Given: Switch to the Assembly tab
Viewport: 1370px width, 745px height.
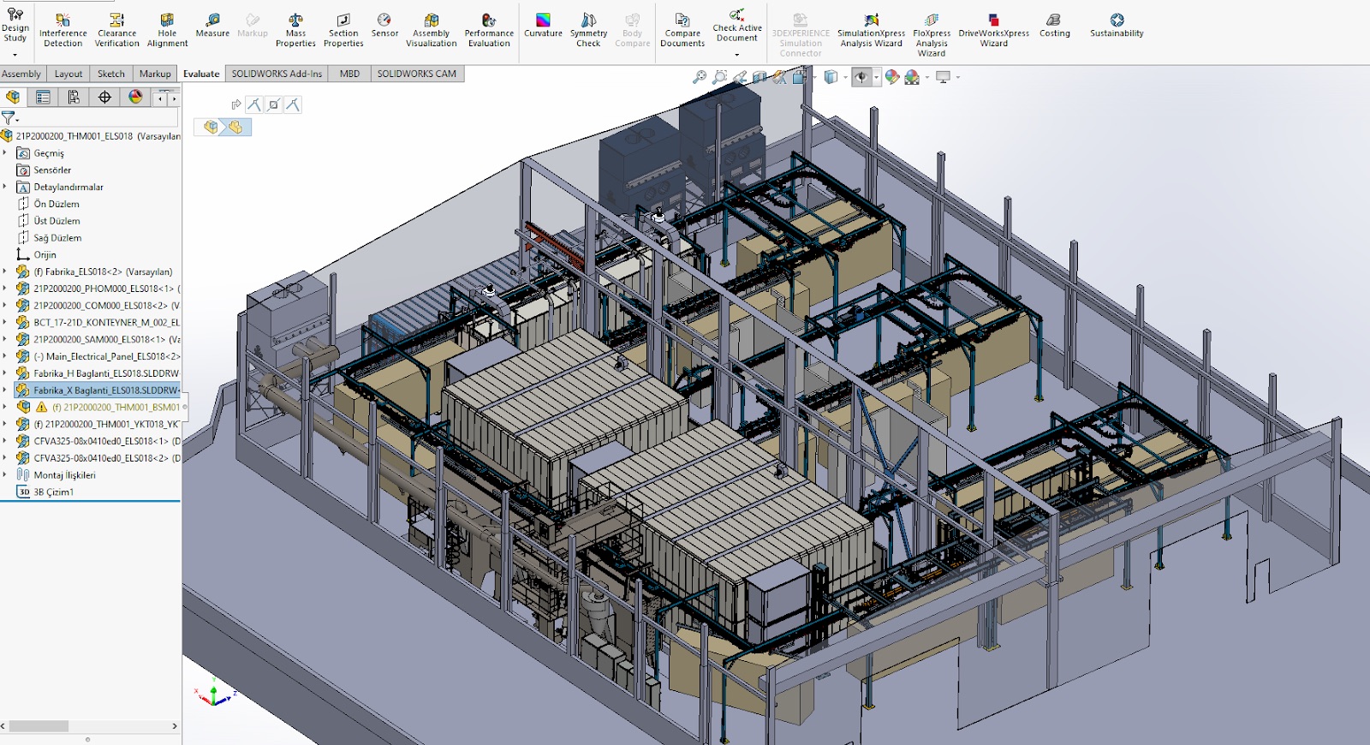Looking at the screenshot, I should [x=21, y=74].
